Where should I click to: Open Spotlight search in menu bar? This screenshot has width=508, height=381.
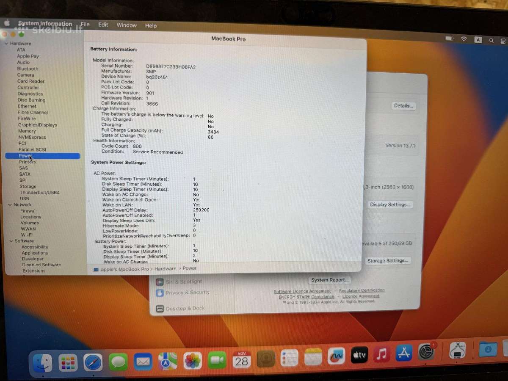491,41
